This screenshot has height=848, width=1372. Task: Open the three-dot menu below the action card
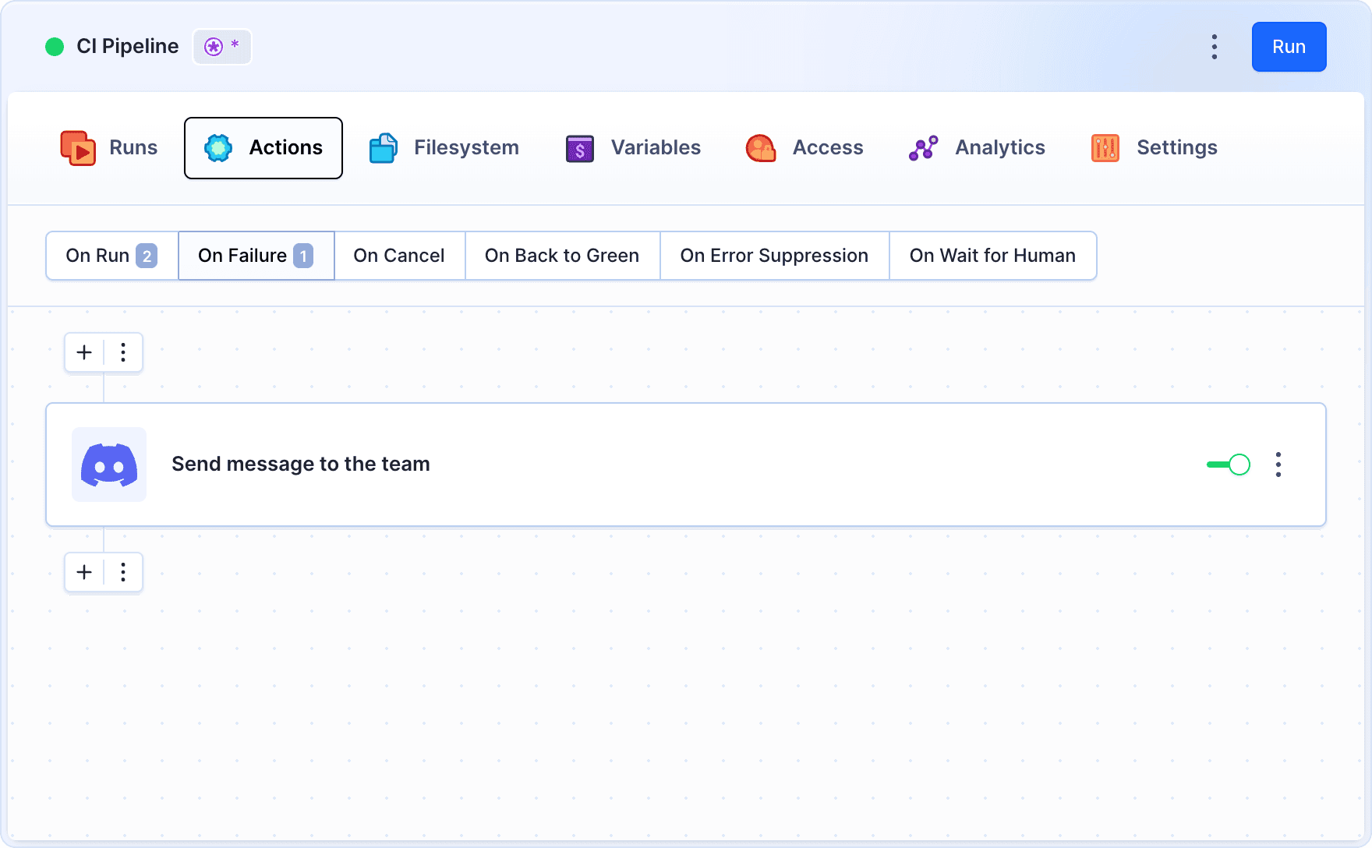123,572
